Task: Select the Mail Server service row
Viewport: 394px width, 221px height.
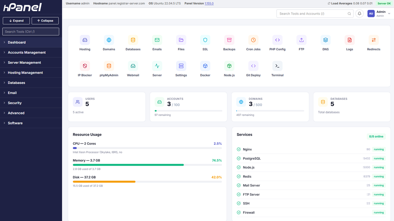Action: point(311,185)
